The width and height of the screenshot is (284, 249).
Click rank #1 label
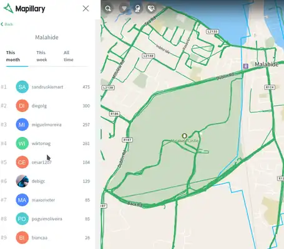(x=4, y=87)
